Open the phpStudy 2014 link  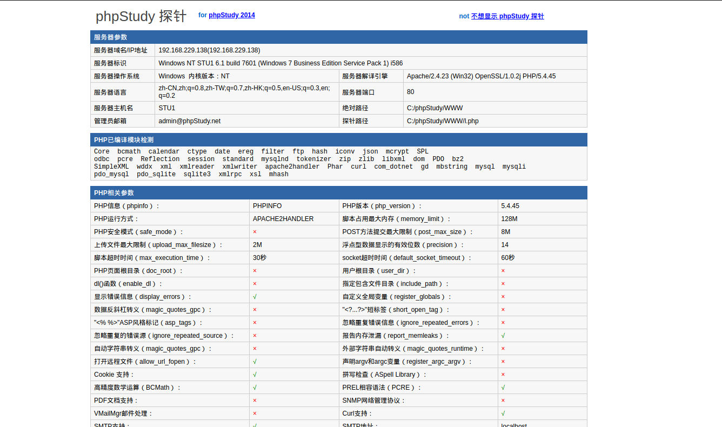click(231, 15)
